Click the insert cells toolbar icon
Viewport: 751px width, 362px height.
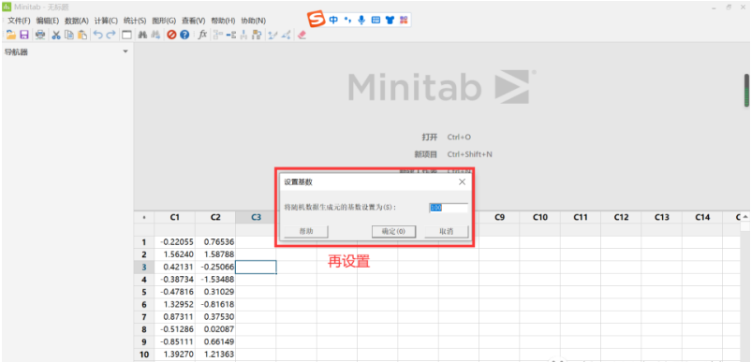point(218,35)
